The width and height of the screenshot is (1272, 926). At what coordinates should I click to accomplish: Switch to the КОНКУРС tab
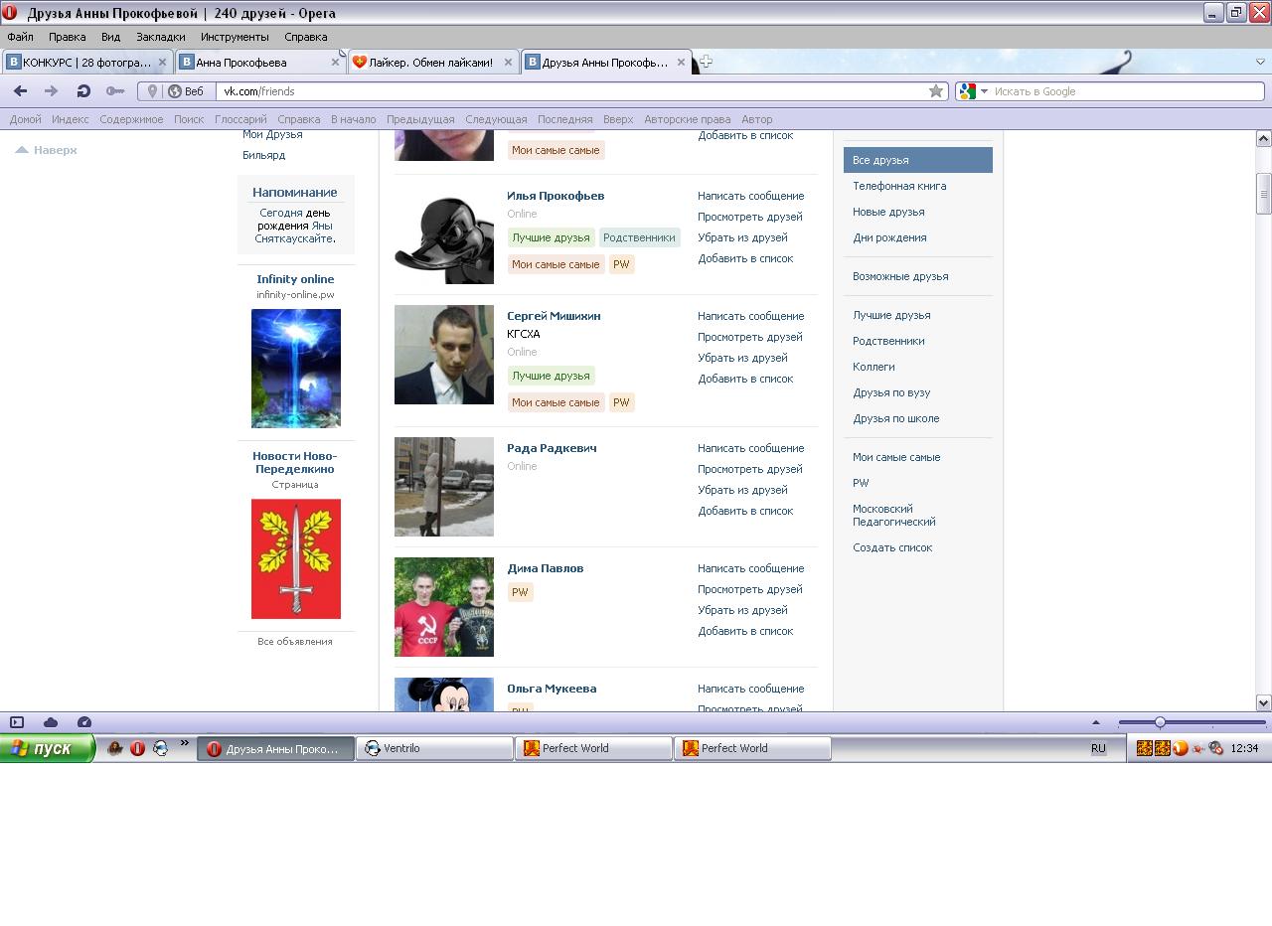[x=87, y=62]
